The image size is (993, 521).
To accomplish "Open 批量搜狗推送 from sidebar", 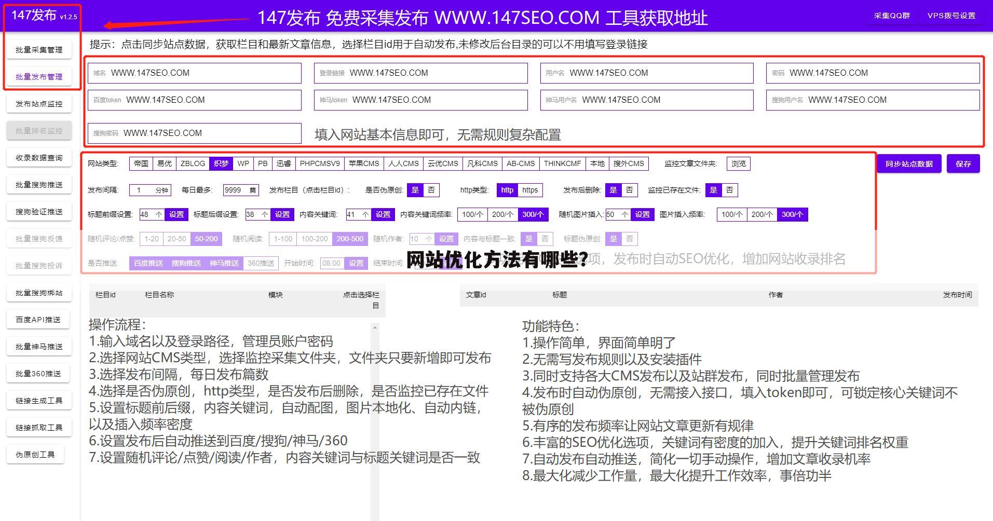I will point(39,185).
